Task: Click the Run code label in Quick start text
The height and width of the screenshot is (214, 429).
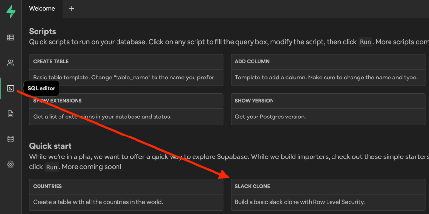Action: click(52, 167)
